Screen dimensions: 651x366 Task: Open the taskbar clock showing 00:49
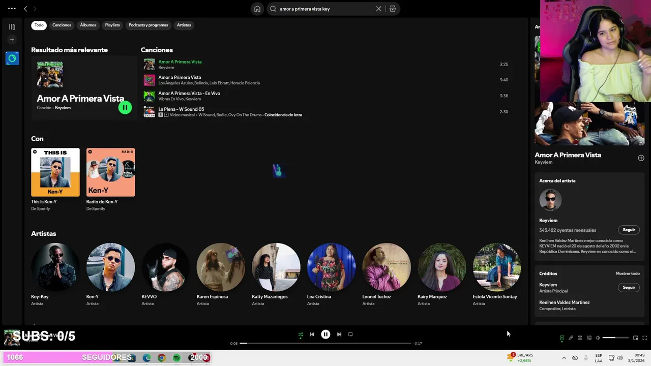636,358
